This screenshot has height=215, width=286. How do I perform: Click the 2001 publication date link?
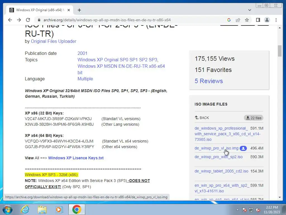(82, 53)
